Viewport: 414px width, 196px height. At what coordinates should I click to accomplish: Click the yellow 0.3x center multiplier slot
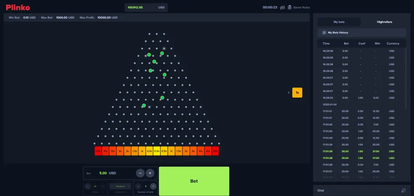click(156, 151)
